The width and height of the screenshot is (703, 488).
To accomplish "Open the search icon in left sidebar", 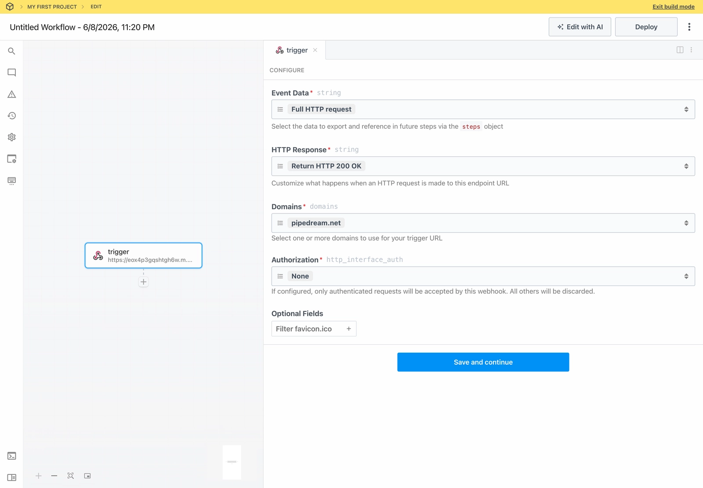I will click(12, 51).
